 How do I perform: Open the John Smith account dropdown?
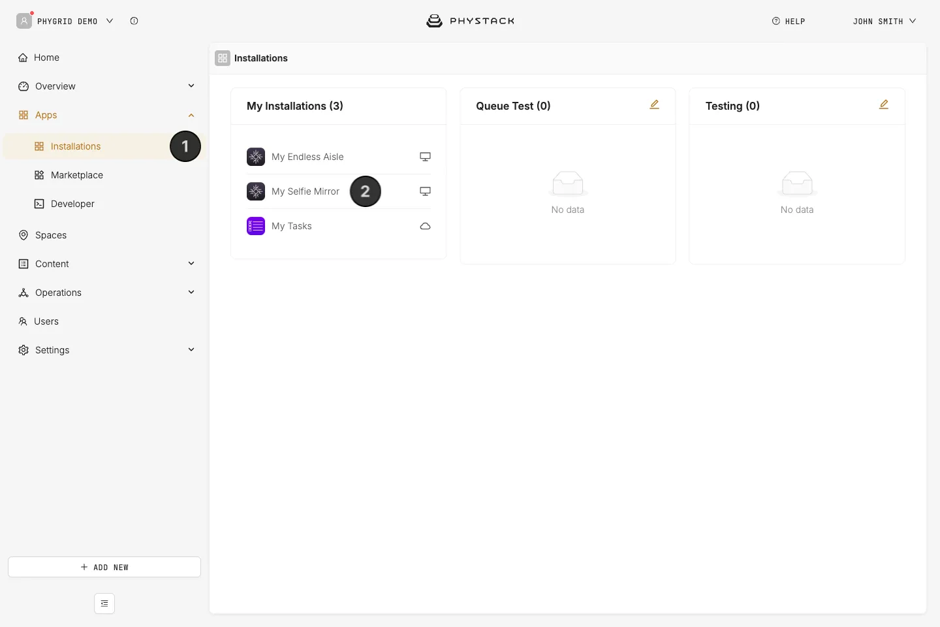coord(885,21)
